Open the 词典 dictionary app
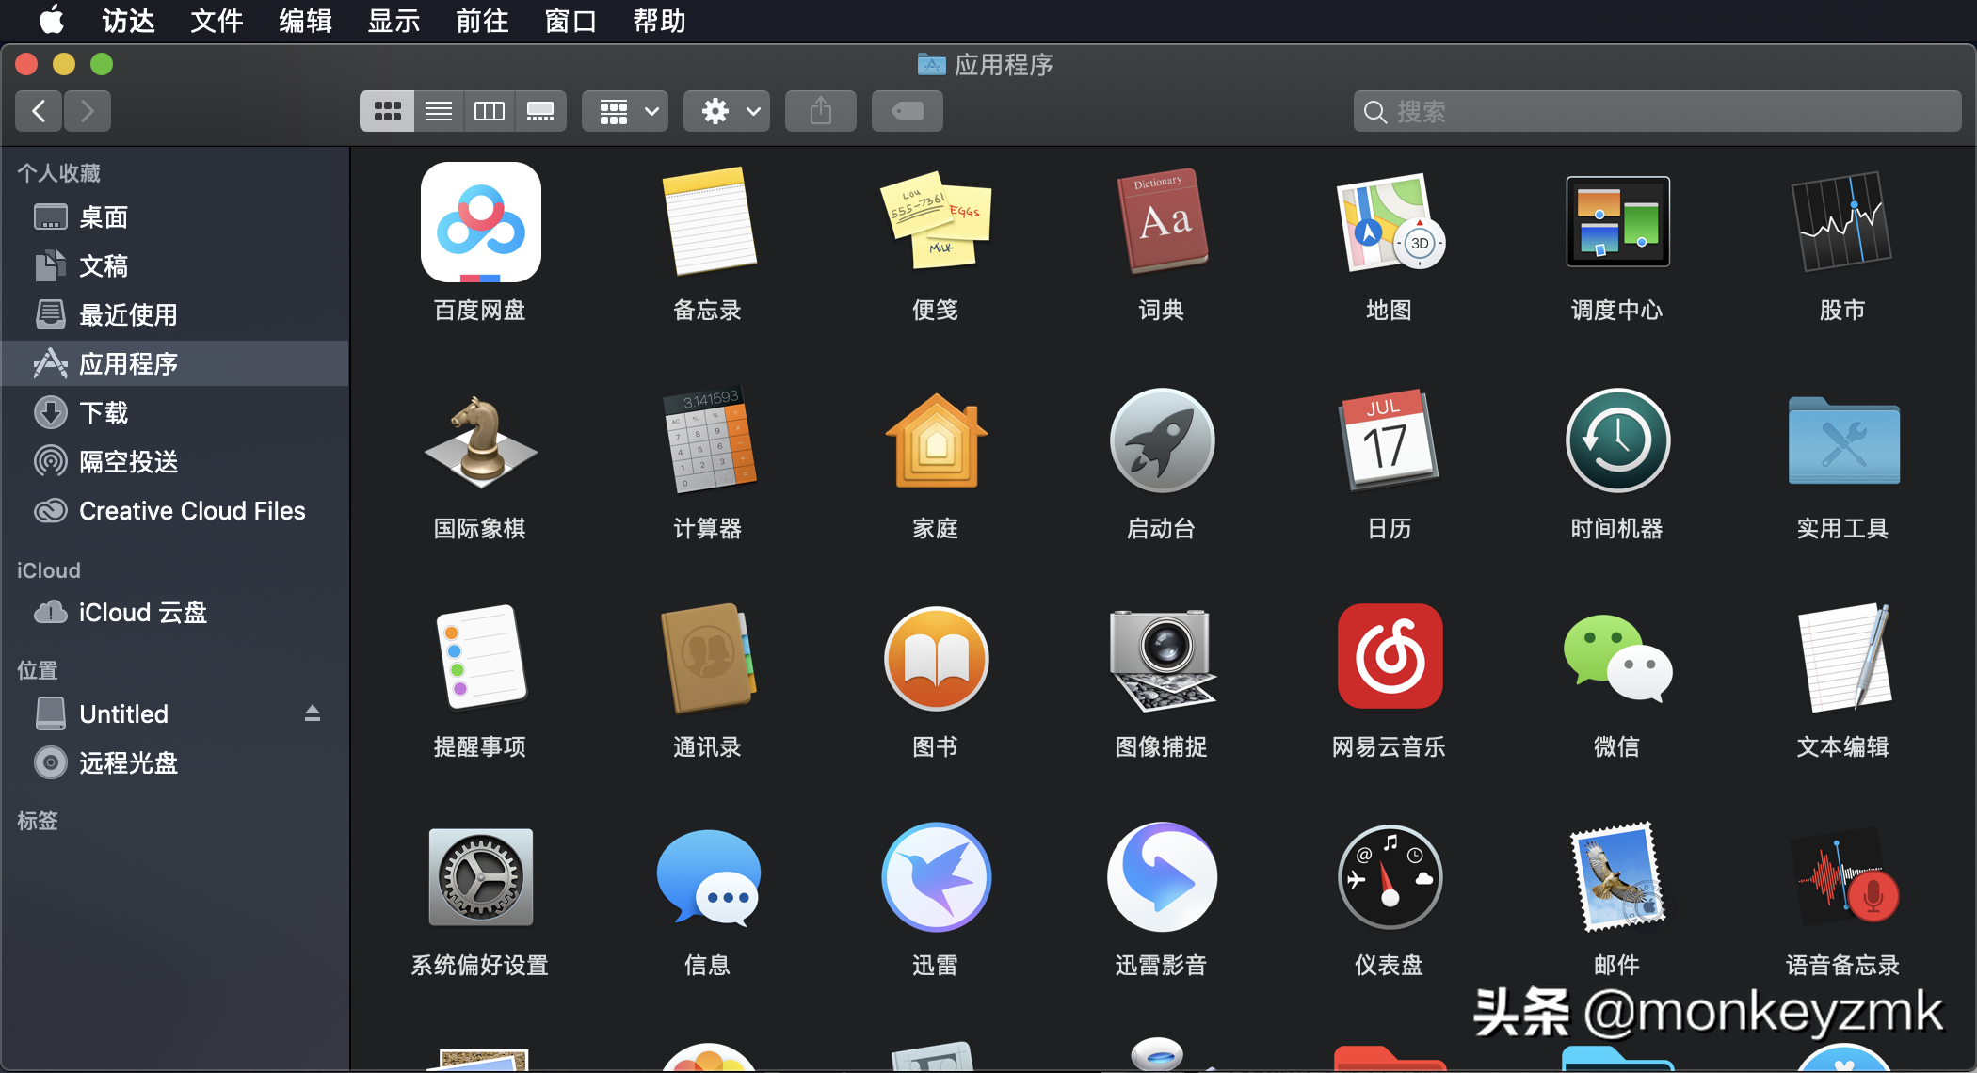This screenshot has width=1977, height=1073. tap(1162, 222)
